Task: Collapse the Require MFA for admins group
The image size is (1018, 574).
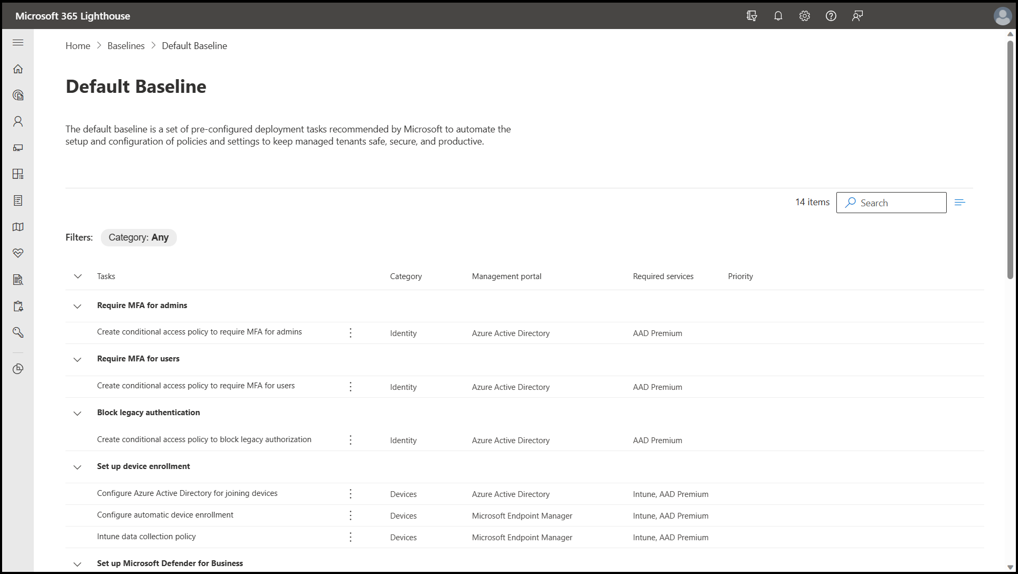Action: (x=78, y=306)
